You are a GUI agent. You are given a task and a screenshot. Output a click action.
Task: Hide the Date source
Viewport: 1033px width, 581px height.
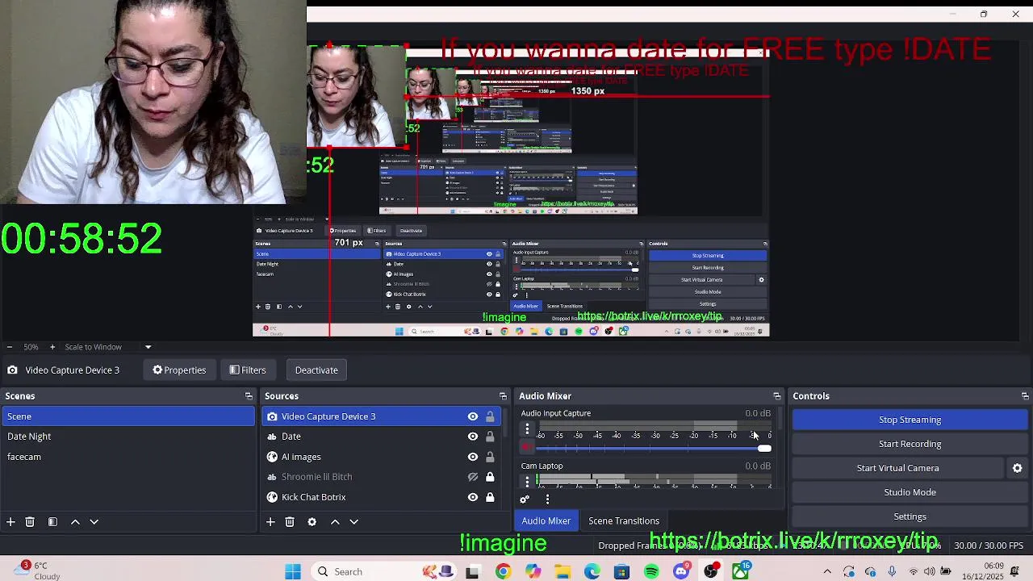pyautogui.click(x=473, y=437)
